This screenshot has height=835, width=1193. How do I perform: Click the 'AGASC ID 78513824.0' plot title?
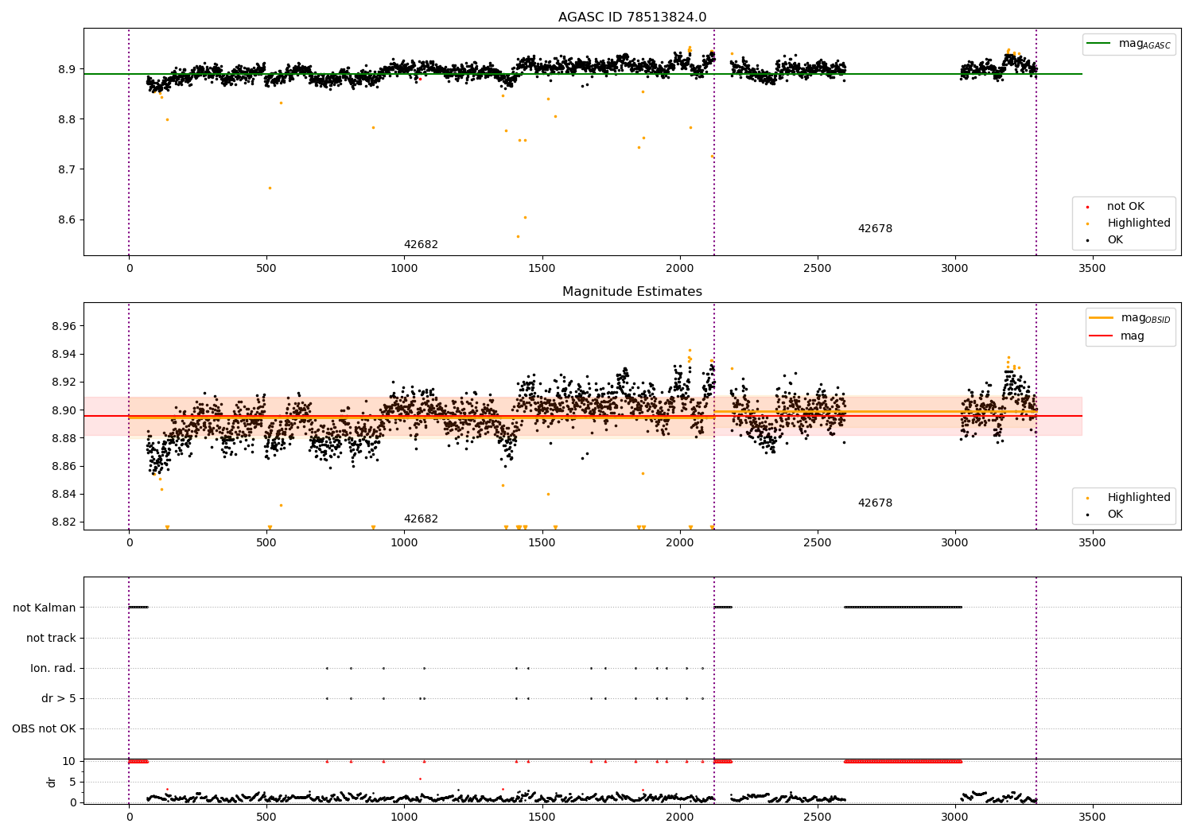632,17
